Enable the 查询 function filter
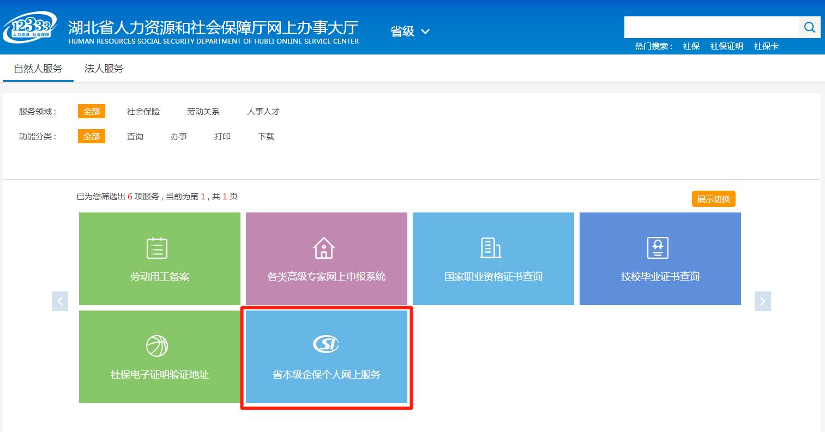This screenshot has height=432, width=825. pos(135,136)
